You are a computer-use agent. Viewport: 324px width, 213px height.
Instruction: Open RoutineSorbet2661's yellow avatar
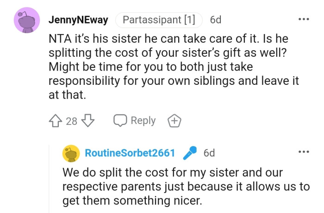71,154
